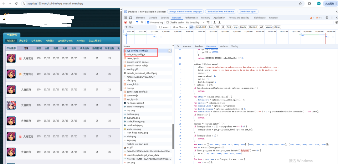The height and width of the screenshot is (164, 338).
Task: Toggle the Preserve log checkbox
Action: (148, 23)
